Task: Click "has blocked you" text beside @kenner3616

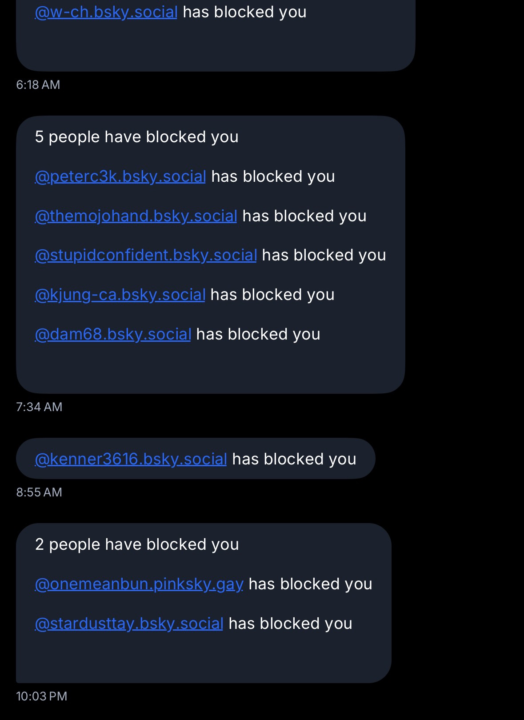Action: point(294,459)
